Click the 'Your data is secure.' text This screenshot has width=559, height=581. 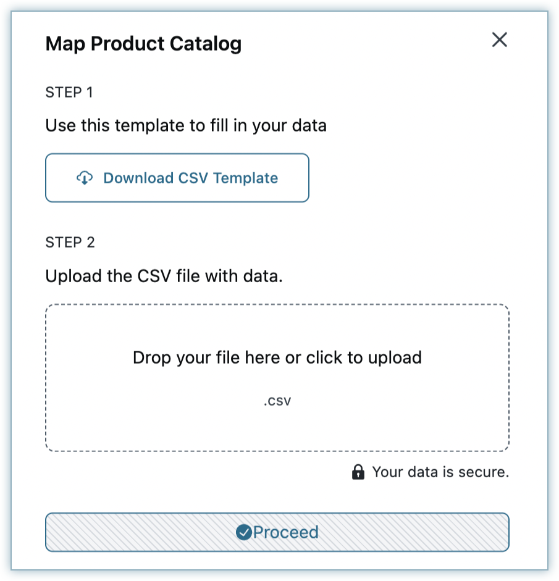(440, 473)
